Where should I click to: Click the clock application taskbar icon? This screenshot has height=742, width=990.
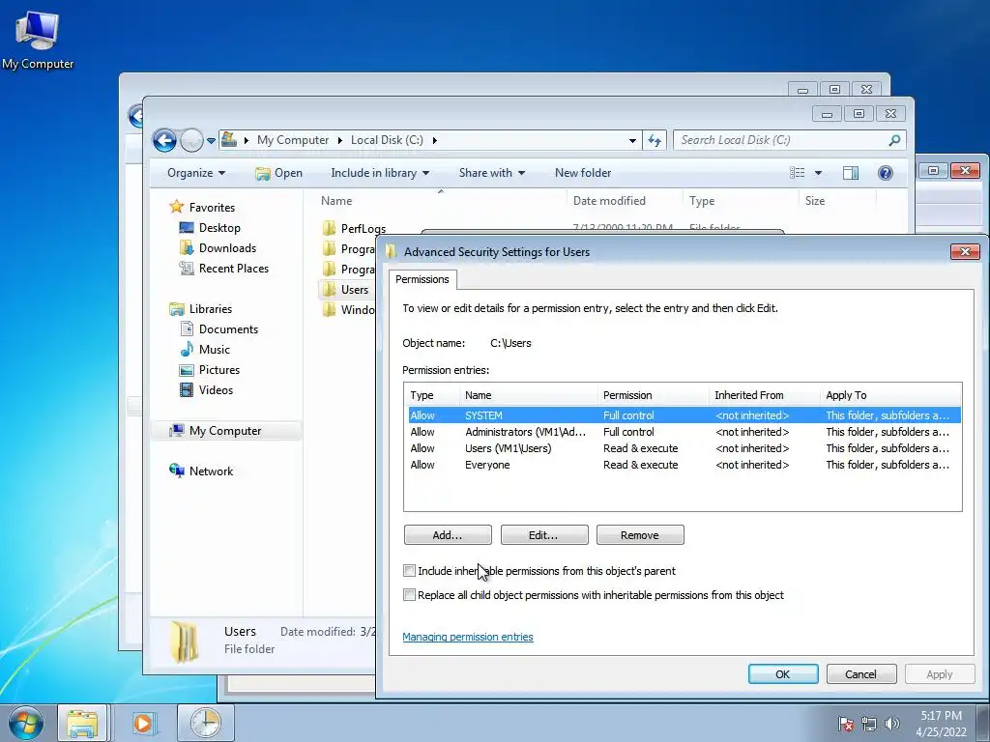pyautogui.click(x=205, y=723)
